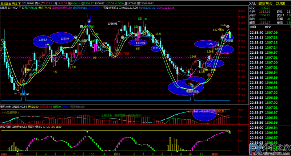Viewport: 291px width, 156px height.
Task: Select the blue ellipse labeled 1281
Action: point(156,48)
